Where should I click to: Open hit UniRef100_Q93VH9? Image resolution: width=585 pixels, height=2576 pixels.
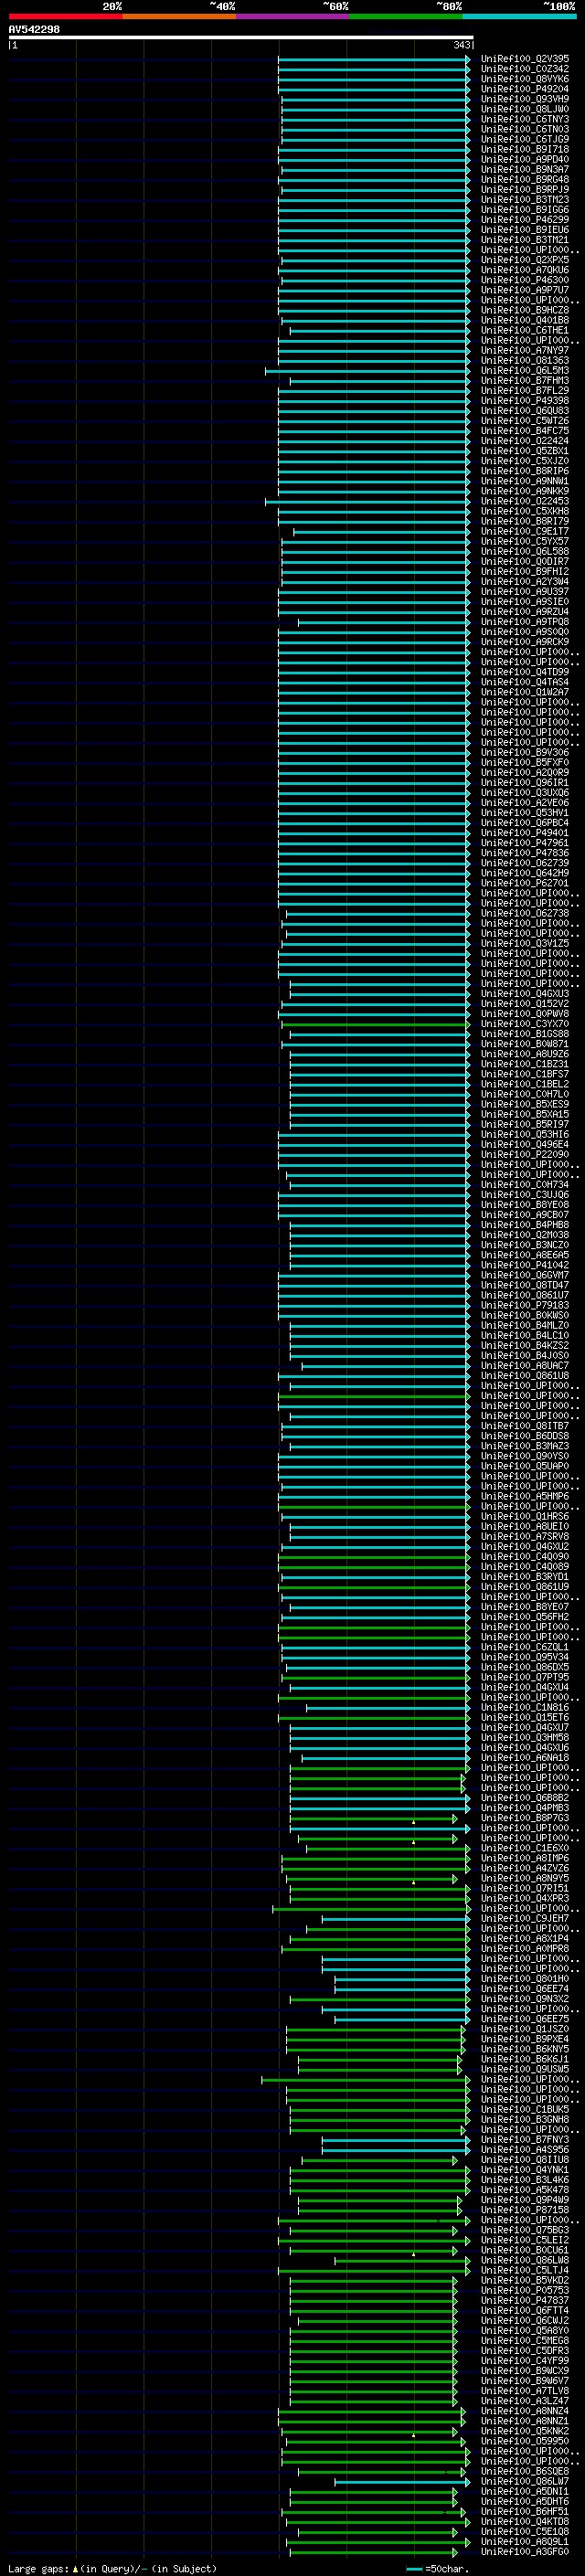525,99
